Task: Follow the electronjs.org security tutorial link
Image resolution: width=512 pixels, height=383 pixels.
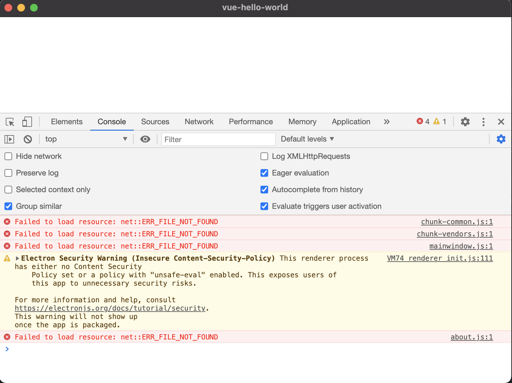Action: tap(110, 308)
